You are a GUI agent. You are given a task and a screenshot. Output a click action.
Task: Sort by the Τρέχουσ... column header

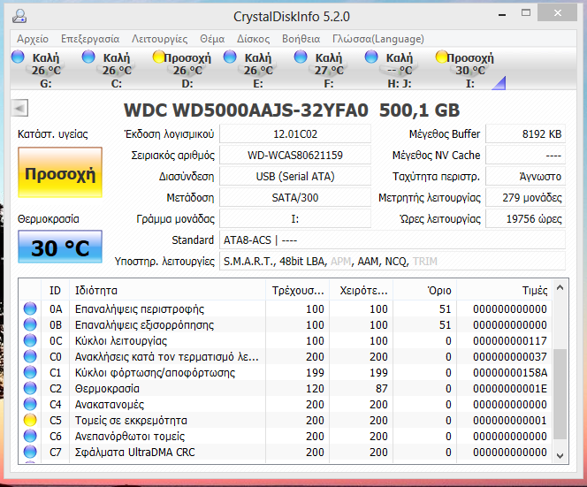(298, 290)
